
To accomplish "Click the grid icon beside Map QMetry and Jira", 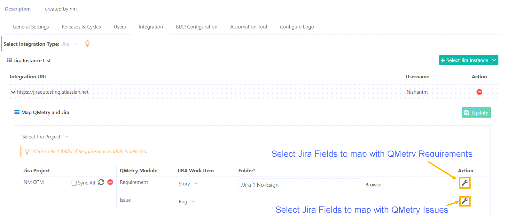I will point(16,112).
